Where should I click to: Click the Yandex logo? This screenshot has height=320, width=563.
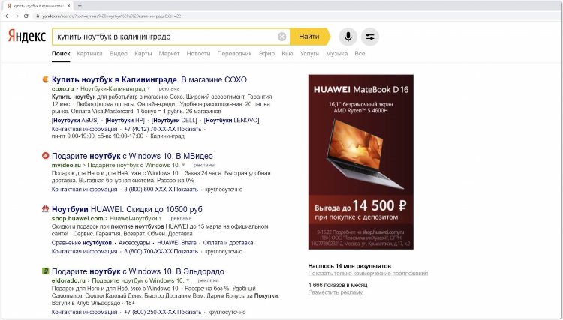pyautogui.click(x=27, y=37)
